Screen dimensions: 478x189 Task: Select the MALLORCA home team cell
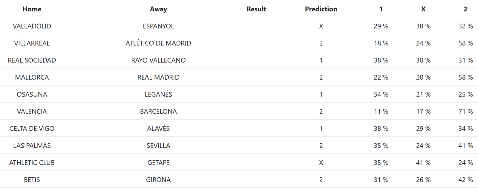[32, 77]
